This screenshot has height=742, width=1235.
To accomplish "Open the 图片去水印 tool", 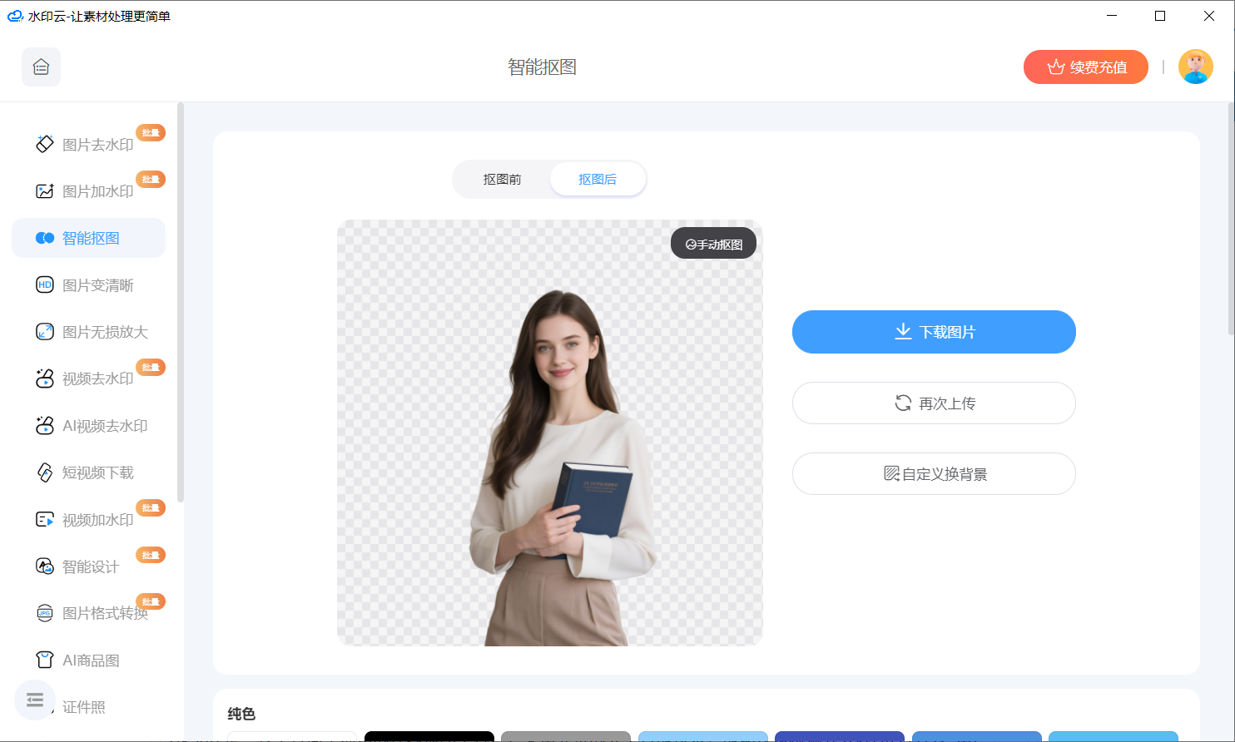I will [97, 145].
